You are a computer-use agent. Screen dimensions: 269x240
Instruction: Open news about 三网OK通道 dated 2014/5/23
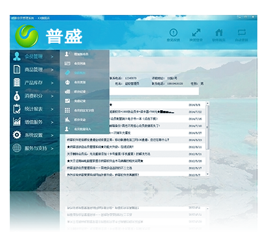point(118,140)
